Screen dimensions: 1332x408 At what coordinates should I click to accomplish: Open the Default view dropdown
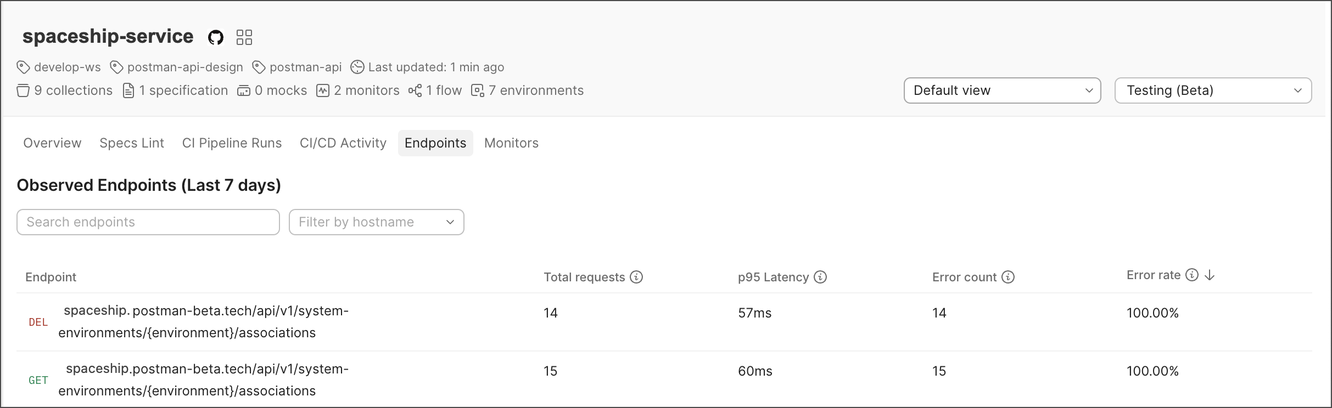pyautogui.click(x=1003, y=90)
